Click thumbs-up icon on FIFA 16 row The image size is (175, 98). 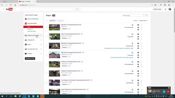(138, 36)
